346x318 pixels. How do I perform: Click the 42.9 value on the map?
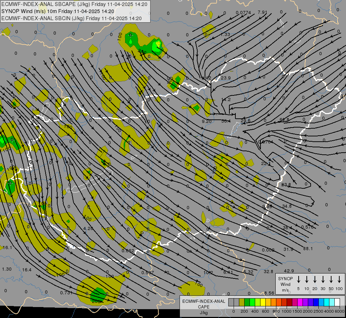(289, 271)
